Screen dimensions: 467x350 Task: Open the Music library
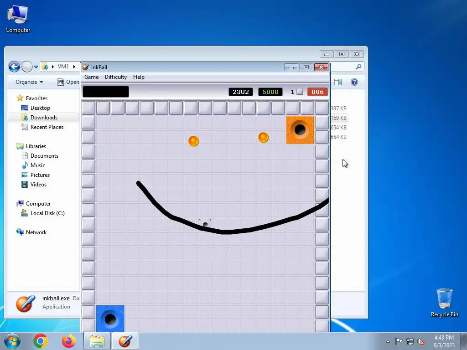point(37,165)
